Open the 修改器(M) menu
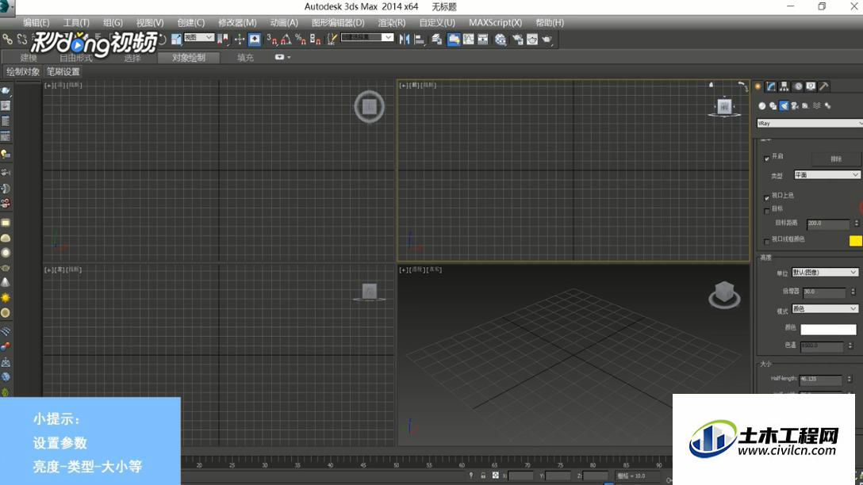This screenshot has width=863, height=485. point(237,22)
